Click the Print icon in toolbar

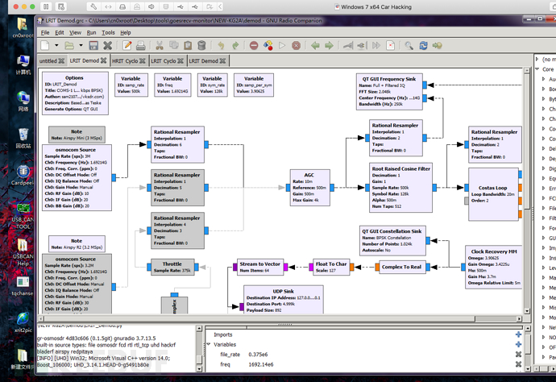pyautogui.click(x=139, y=46)
